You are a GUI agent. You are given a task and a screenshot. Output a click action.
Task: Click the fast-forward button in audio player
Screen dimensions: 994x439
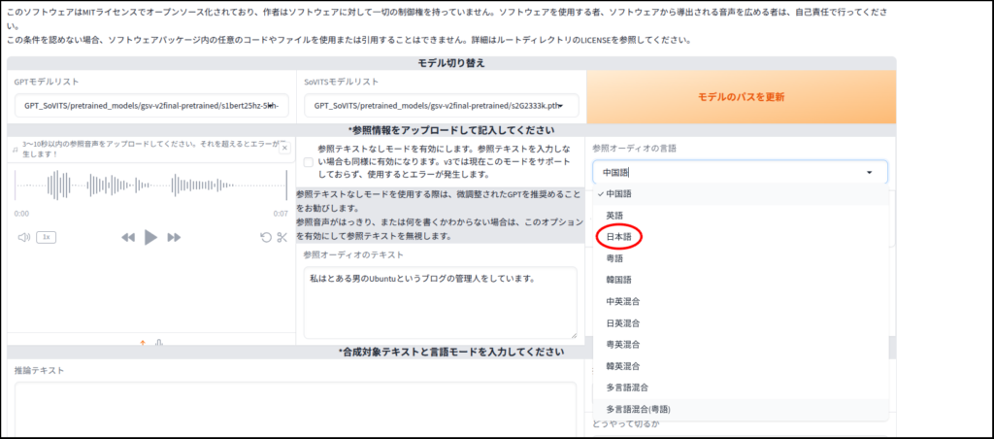coord(175,237)
